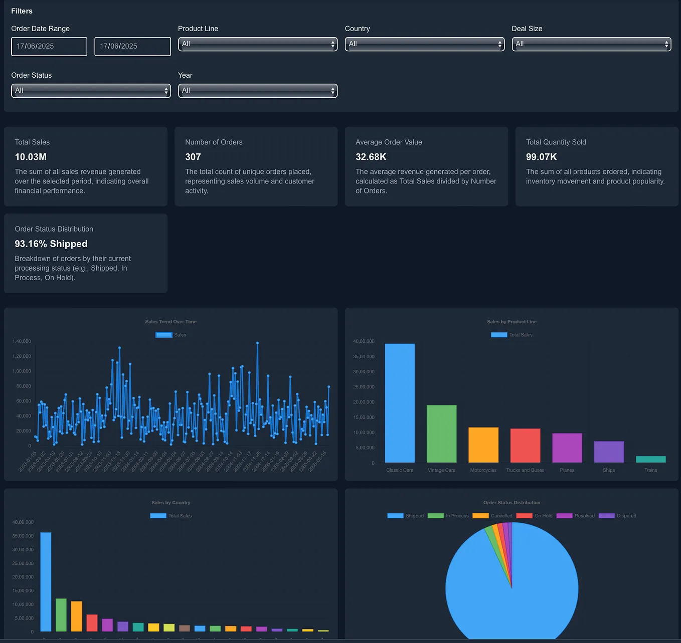Open the Product Line filter dropdown

(257, 44)
